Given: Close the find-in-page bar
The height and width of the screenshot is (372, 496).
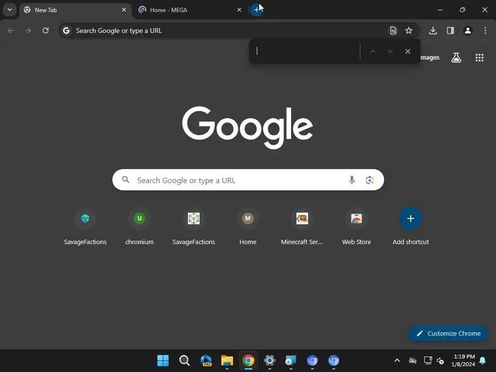Looking at the screenshot, I should (408, 51).
